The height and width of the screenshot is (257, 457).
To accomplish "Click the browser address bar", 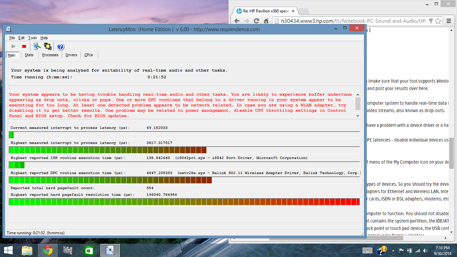I will [335, 20].
